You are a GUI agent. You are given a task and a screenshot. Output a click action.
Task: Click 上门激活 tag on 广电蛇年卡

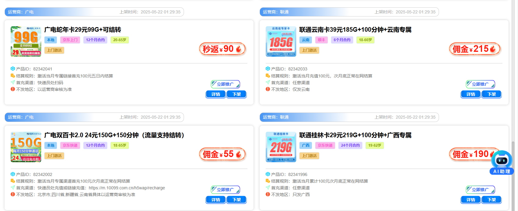(54, 50)
